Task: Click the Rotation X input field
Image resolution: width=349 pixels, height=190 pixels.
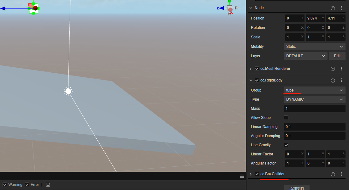Action: (294, 27)
